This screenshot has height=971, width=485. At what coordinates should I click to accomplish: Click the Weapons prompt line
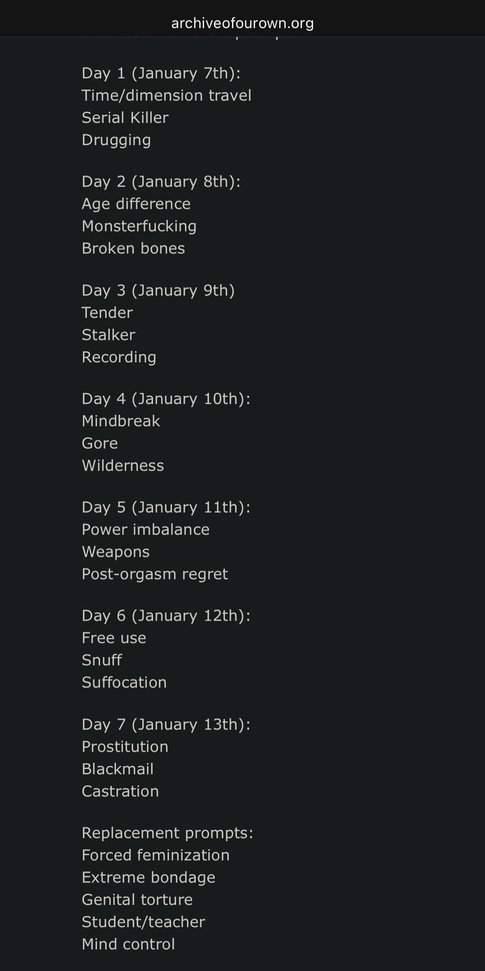tap(115, 552)
